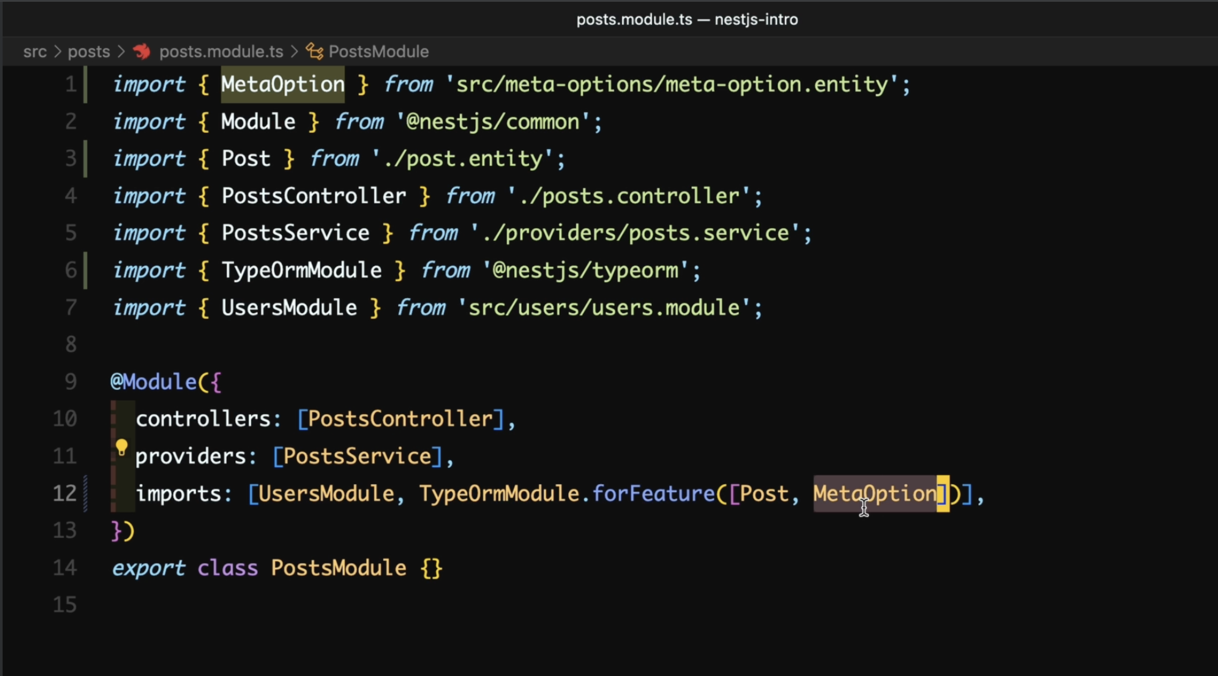The height and width of the screenshot is (676, 1218).
Task: Click the '@nestjs/typeorm' string
Action: [x=585, y=270]
